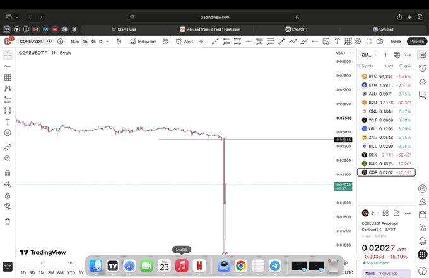Toggle Magnet mode
This screenshot has width=429, height=278.
tap(8, 173)
